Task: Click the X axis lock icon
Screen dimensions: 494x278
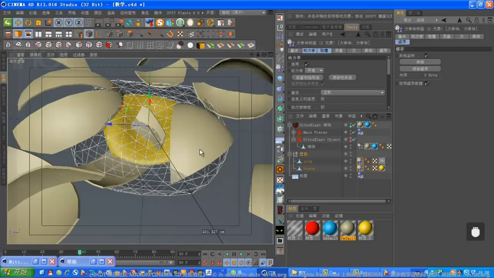Action: click(58, 23)
